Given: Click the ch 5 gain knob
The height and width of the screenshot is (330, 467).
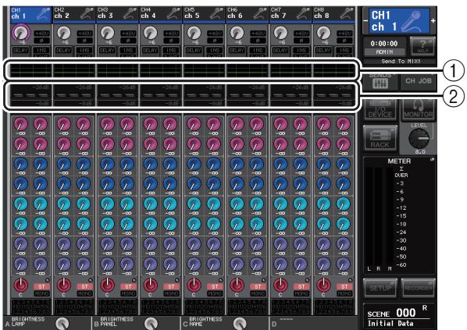Looking at the screenshot, I should point(194,33).
